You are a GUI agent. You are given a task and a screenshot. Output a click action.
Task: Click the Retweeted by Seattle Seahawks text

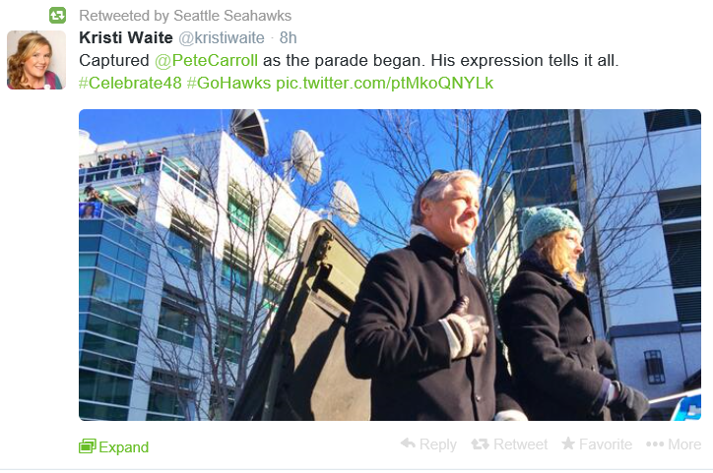(185, 16)
